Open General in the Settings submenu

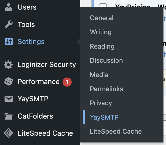click(x=102, y=18)
